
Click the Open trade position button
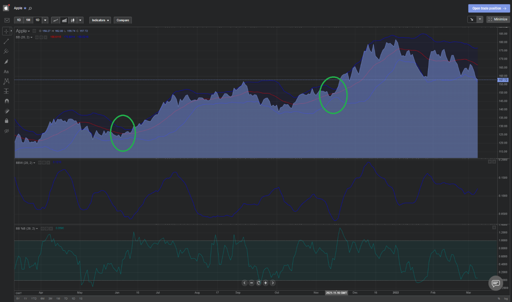tap(489, 8)
